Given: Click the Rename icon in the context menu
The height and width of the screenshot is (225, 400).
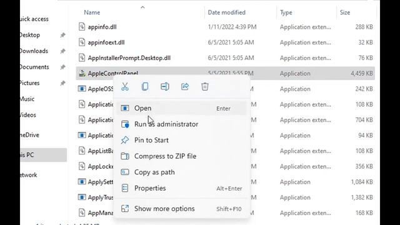Looking at the screenshot, I should [x=165, y=87].
